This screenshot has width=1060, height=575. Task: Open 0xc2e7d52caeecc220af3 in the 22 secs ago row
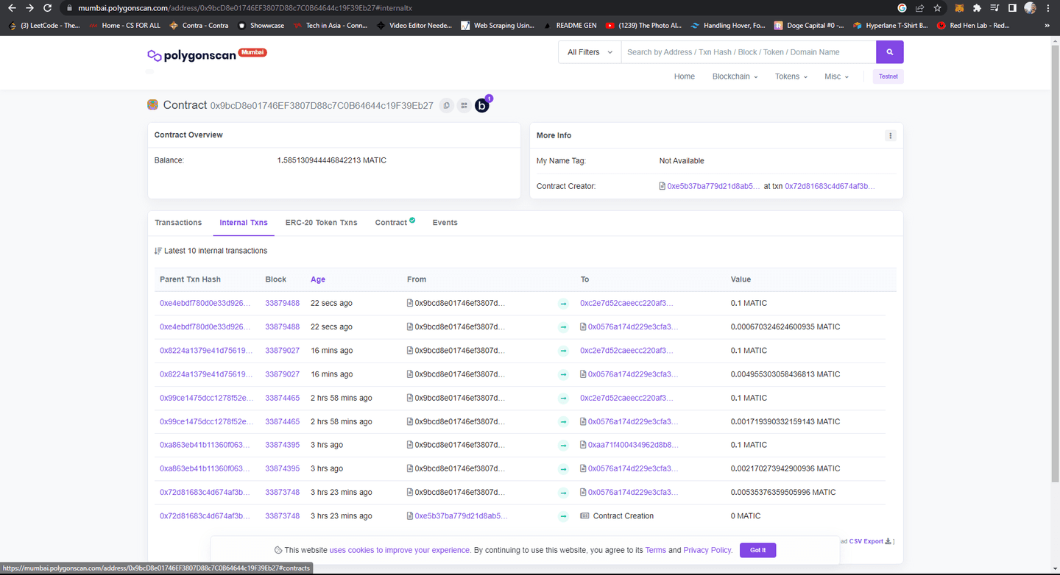tap(626, 304)
